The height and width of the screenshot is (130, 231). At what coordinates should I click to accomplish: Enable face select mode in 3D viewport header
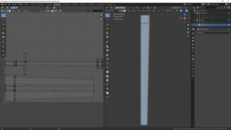pos(125,11)
